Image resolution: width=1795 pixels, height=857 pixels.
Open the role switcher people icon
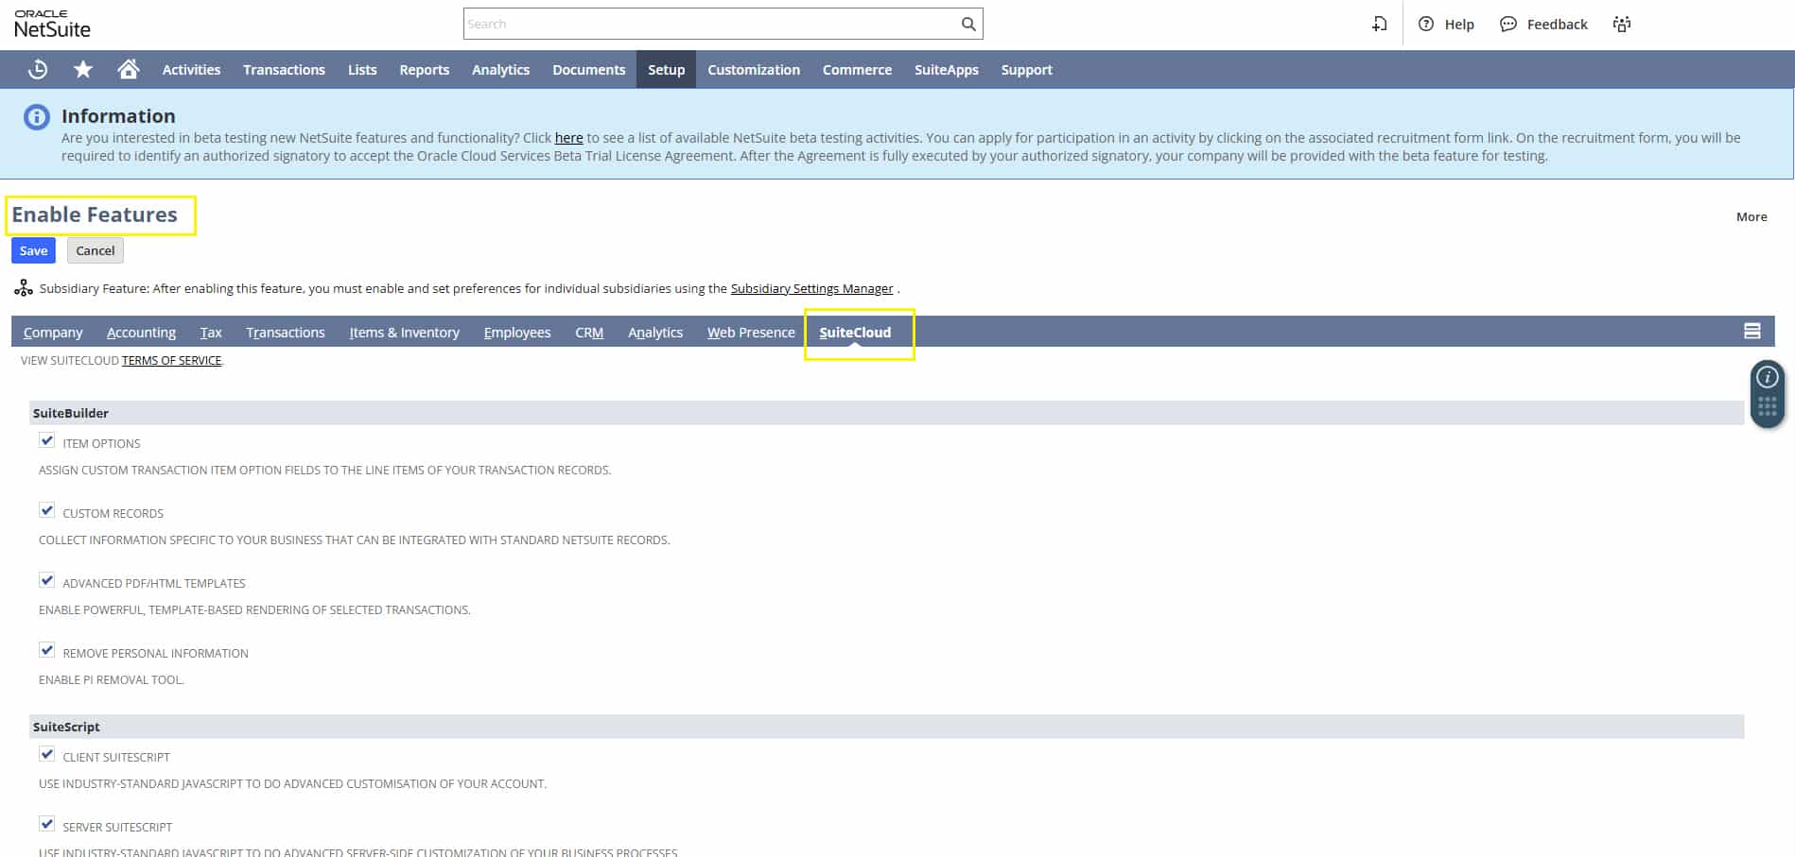(1622, 24)
